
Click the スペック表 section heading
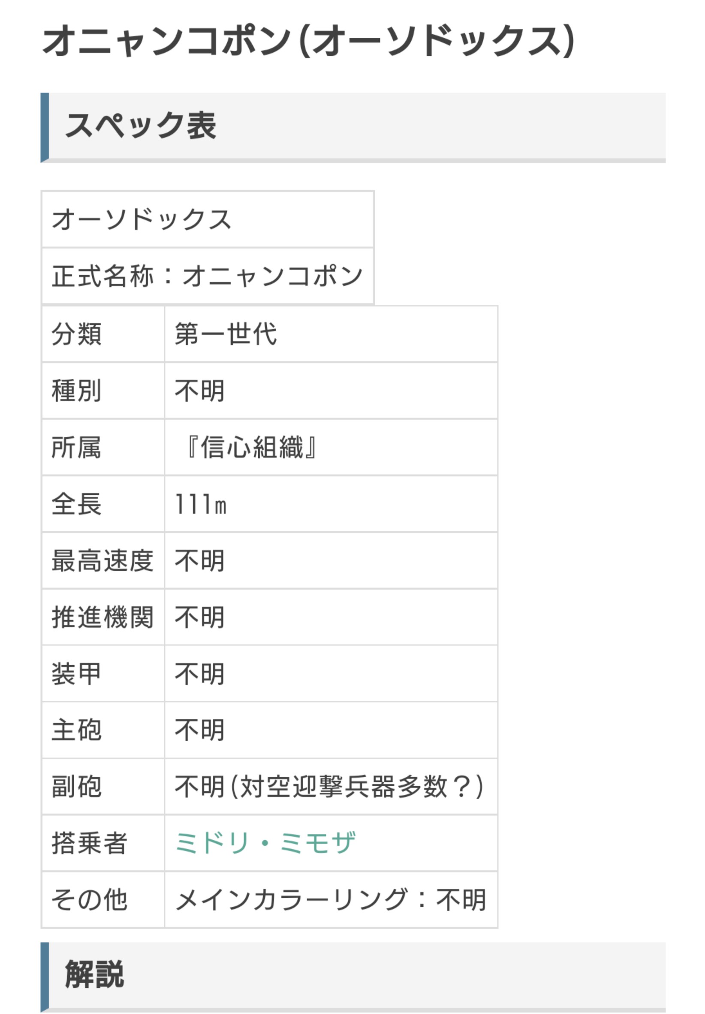(140, 126)
